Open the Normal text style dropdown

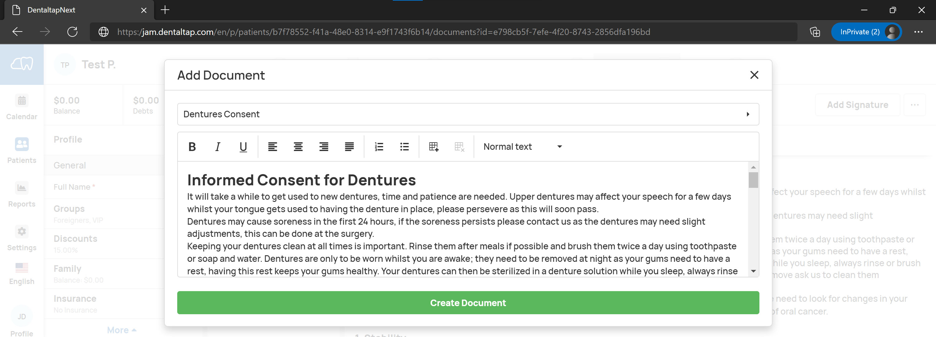(x=523, y=147)
